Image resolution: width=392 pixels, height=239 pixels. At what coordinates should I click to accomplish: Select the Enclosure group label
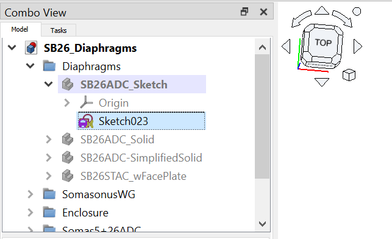pyautogui.click(x=85, y=213)
